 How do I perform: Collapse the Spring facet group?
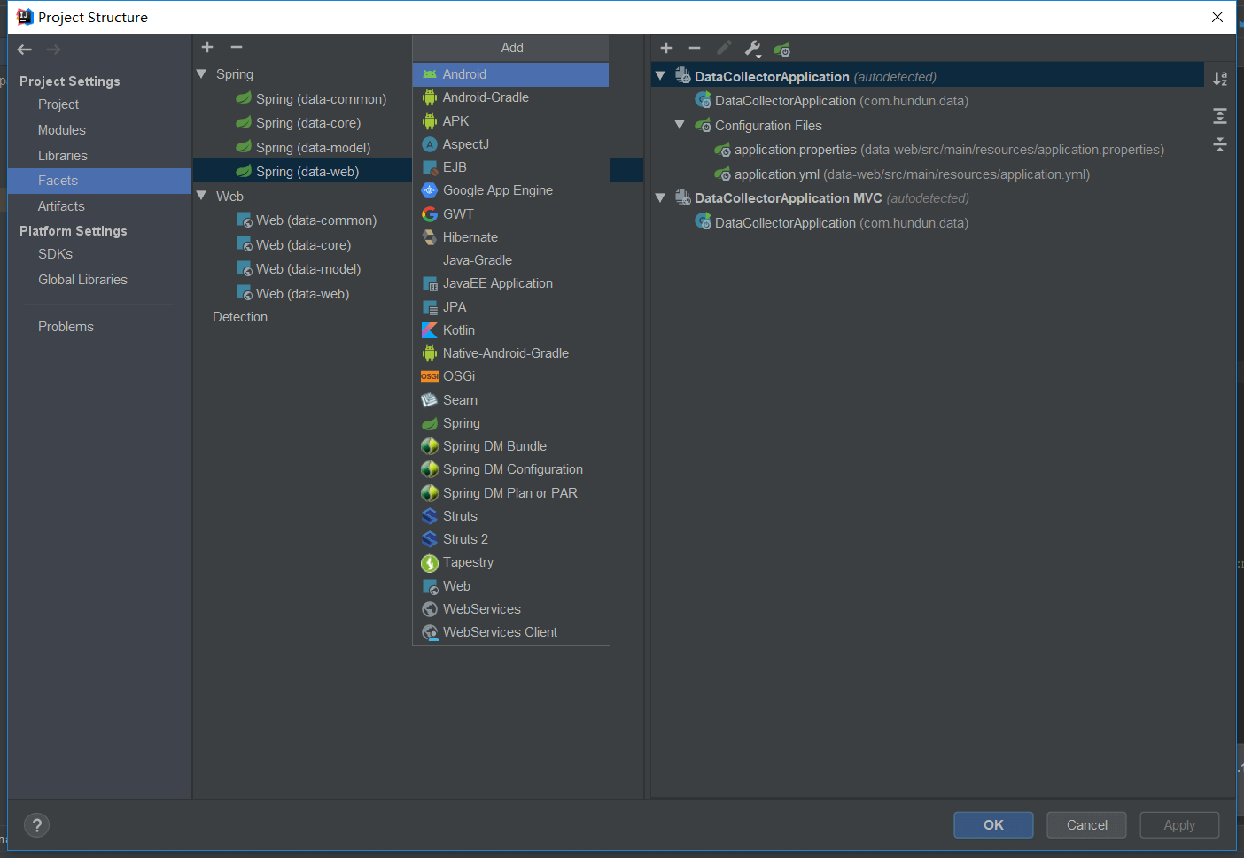(202, 74)
